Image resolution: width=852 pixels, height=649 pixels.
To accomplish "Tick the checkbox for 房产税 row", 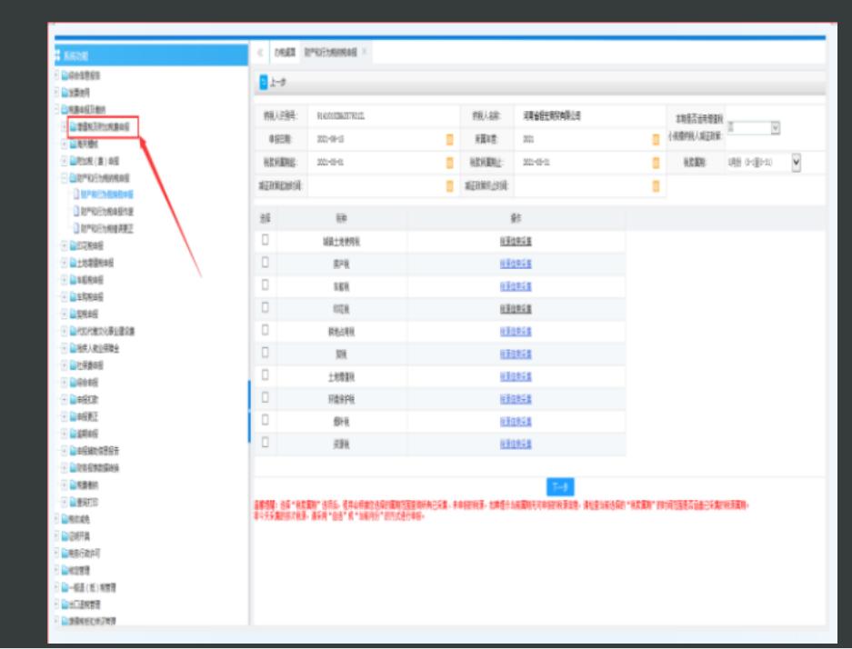I will click(x=266, y=262).
